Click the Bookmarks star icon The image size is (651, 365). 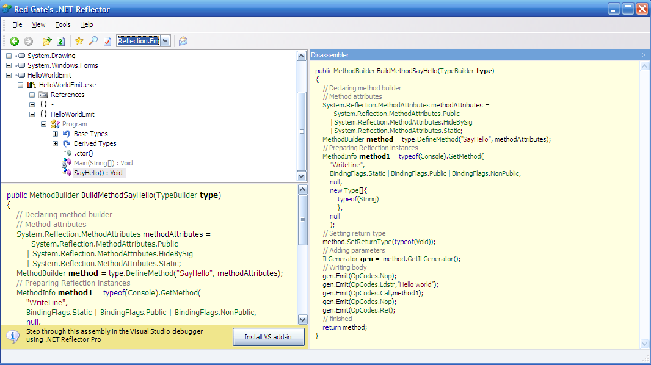(x=79, y=41)
